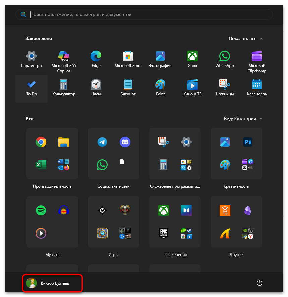Open Xbox in Развлечения group
Viewport: 288px width, 297px height.
[164, 210]
